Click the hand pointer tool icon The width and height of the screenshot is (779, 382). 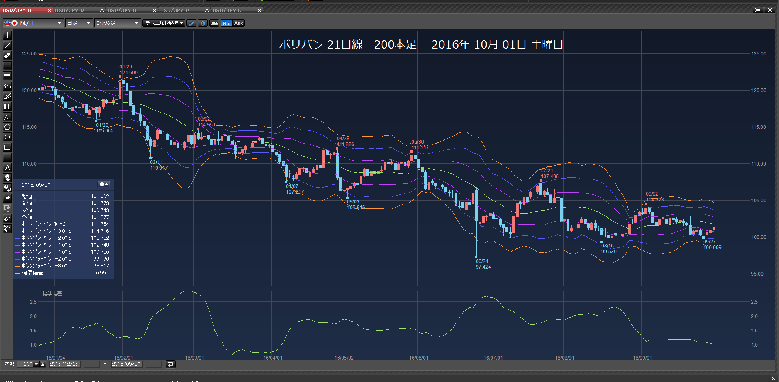(x=7, y=208)
